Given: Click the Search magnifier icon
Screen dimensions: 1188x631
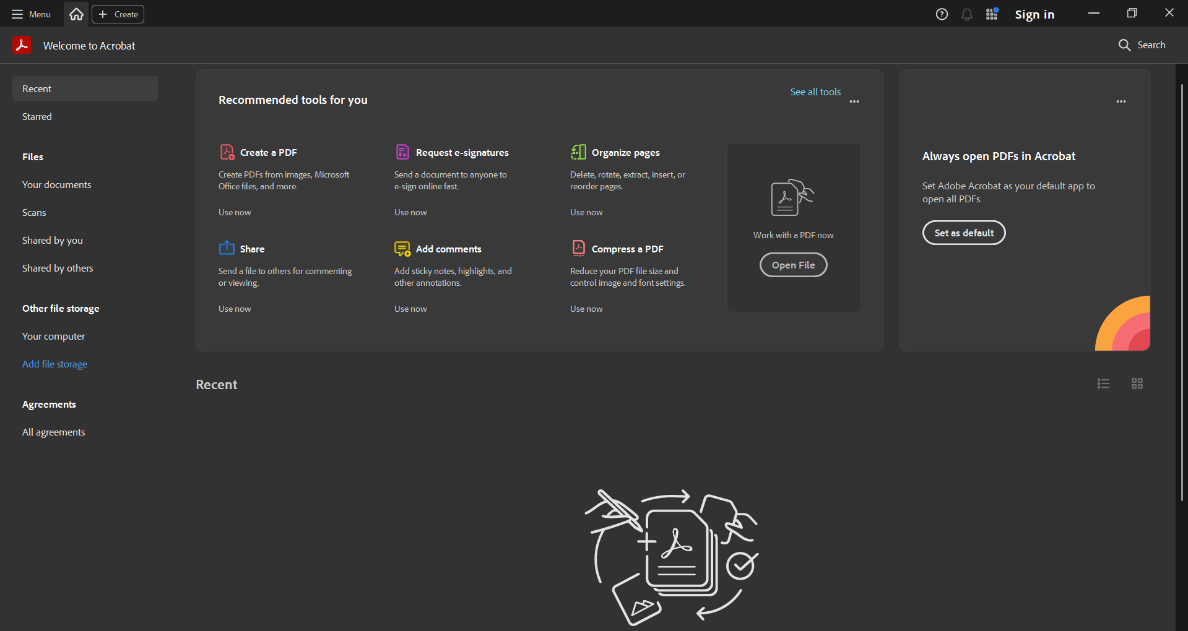Looking at the screenshot, I should pos(1124,45).
